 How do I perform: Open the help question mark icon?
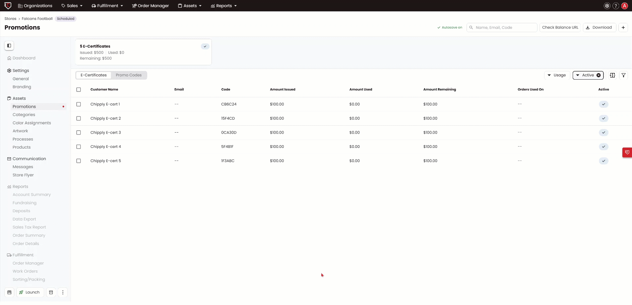pyautogui.click(x=616, y=6)
